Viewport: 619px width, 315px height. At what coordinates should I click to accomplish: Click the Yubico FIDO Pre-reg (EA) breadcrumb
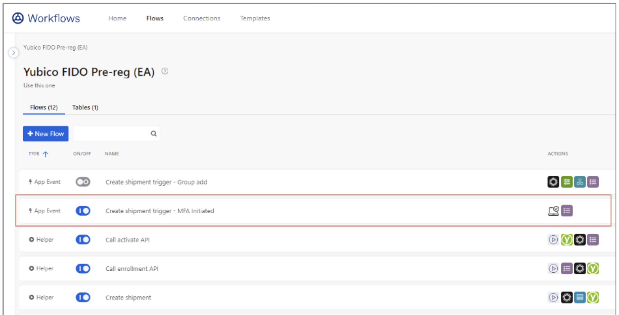click(55, 47)
